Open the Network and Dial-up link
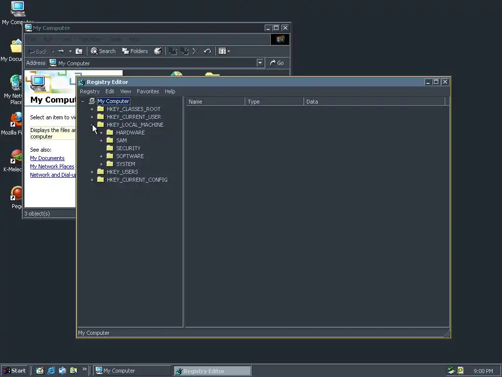Image resolution: width=502 pixels, height=377 pixels. coord(53,175)
